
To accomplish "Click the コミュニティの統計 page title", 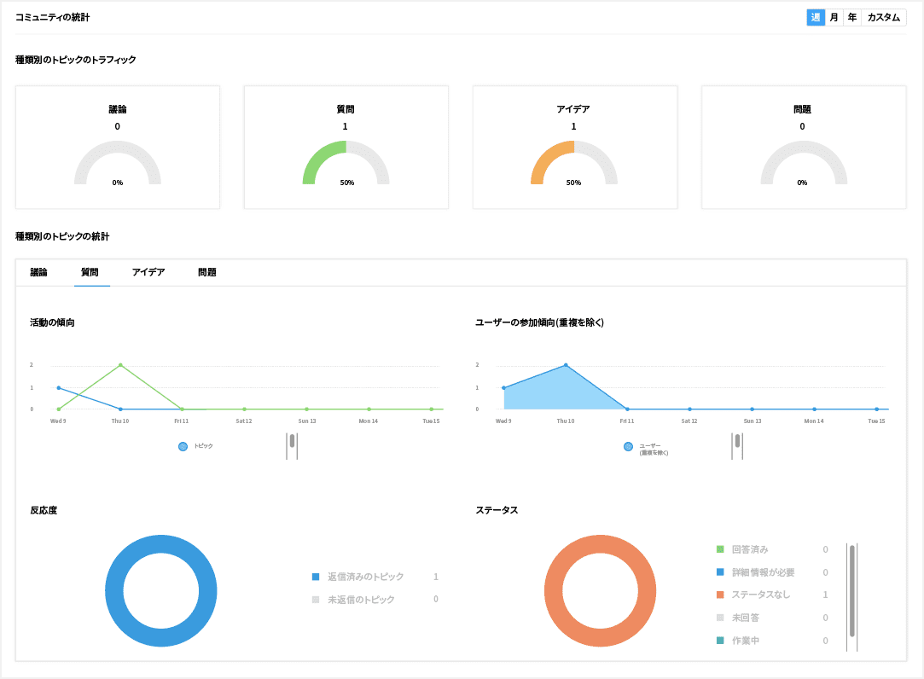I will point(52,18).
